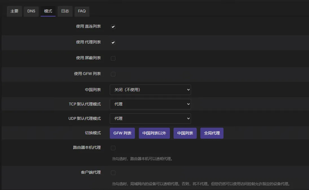Uncheck the 使用 直连列表 checkbox

(x=113, y=27)
